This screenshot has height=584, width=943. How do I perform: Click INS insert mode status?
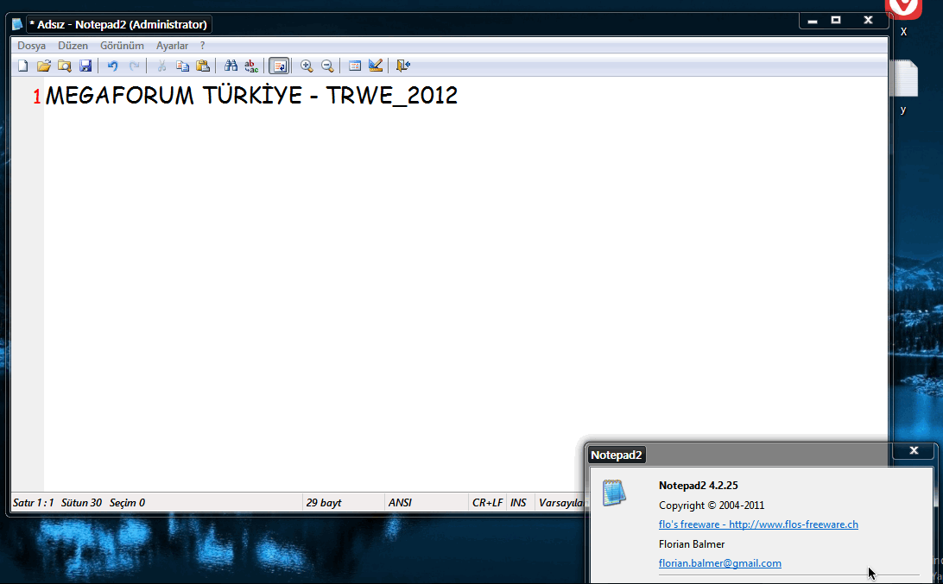(518, 503)
